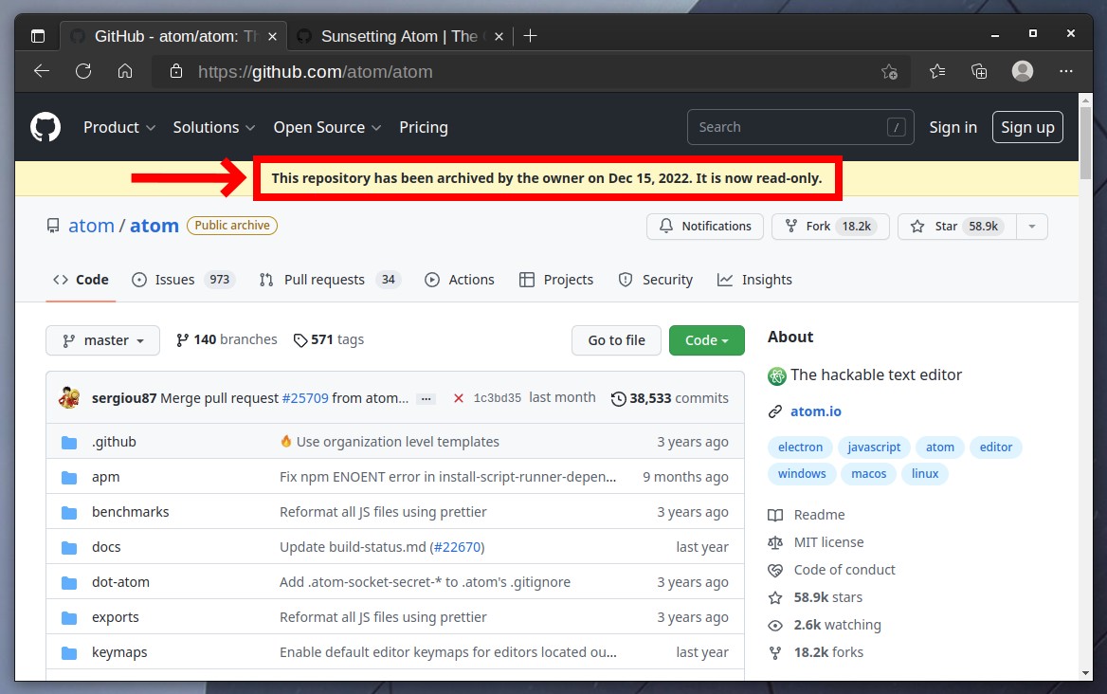Open a new browser tab
This screenshot has height=694, width=1107.
[x=530, y=36]
